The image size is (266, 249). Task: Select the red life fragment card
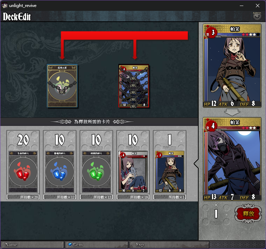click(x=23, y=172)
